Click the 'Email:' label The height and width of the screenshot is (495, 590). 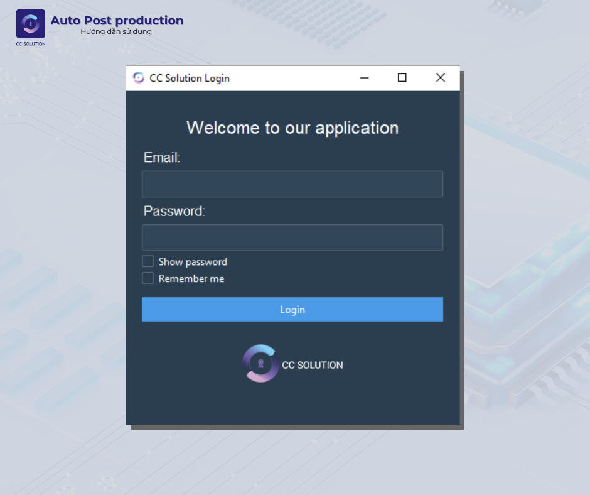pyautogui.click(x=162, y=158)
